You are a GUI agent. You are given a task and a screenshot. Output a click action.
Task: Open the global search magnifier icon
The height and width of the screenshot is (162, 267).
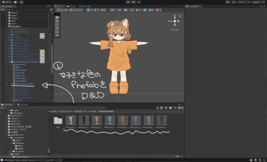234,2
